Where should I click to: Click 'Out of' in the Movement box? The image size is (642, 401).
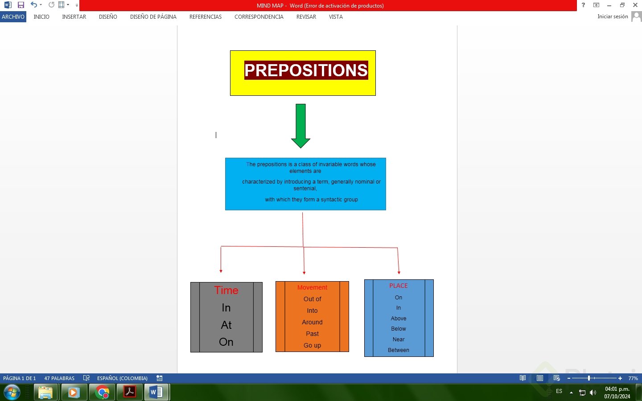coord(312,299)
